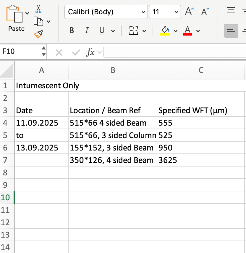The image size is (246, 253).
Task: Enable underline formatting
Action: 101,31
